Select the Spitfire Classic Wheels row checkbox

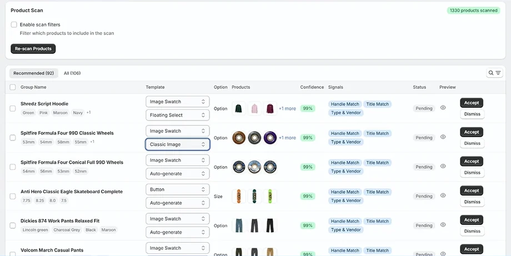[13, 138]
